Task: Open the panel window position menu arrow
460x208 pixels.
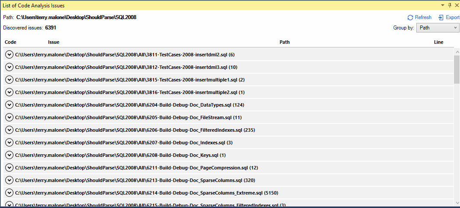Action: coord(442,5)
